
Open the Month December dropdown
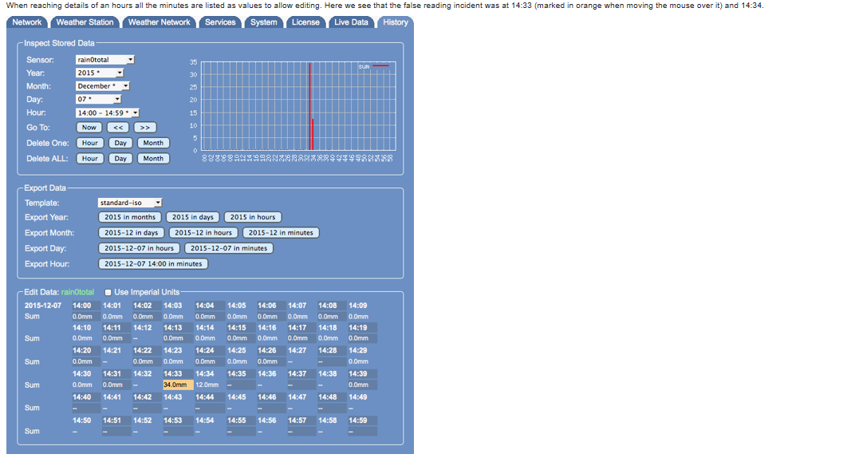(103, 85)
